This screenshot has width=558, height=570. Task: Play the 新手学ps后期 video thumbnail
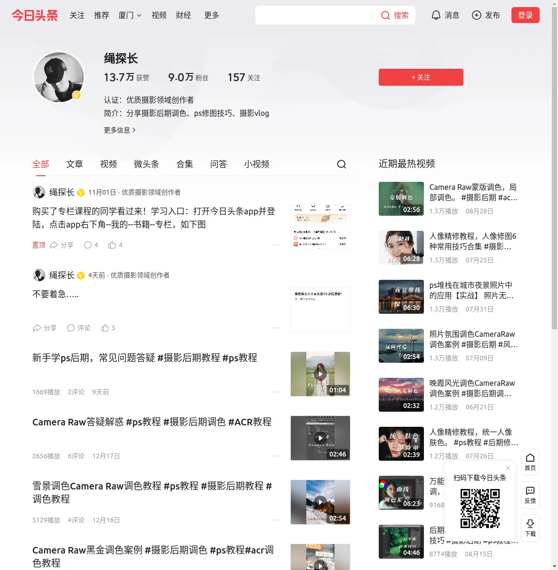pos(320,374)
